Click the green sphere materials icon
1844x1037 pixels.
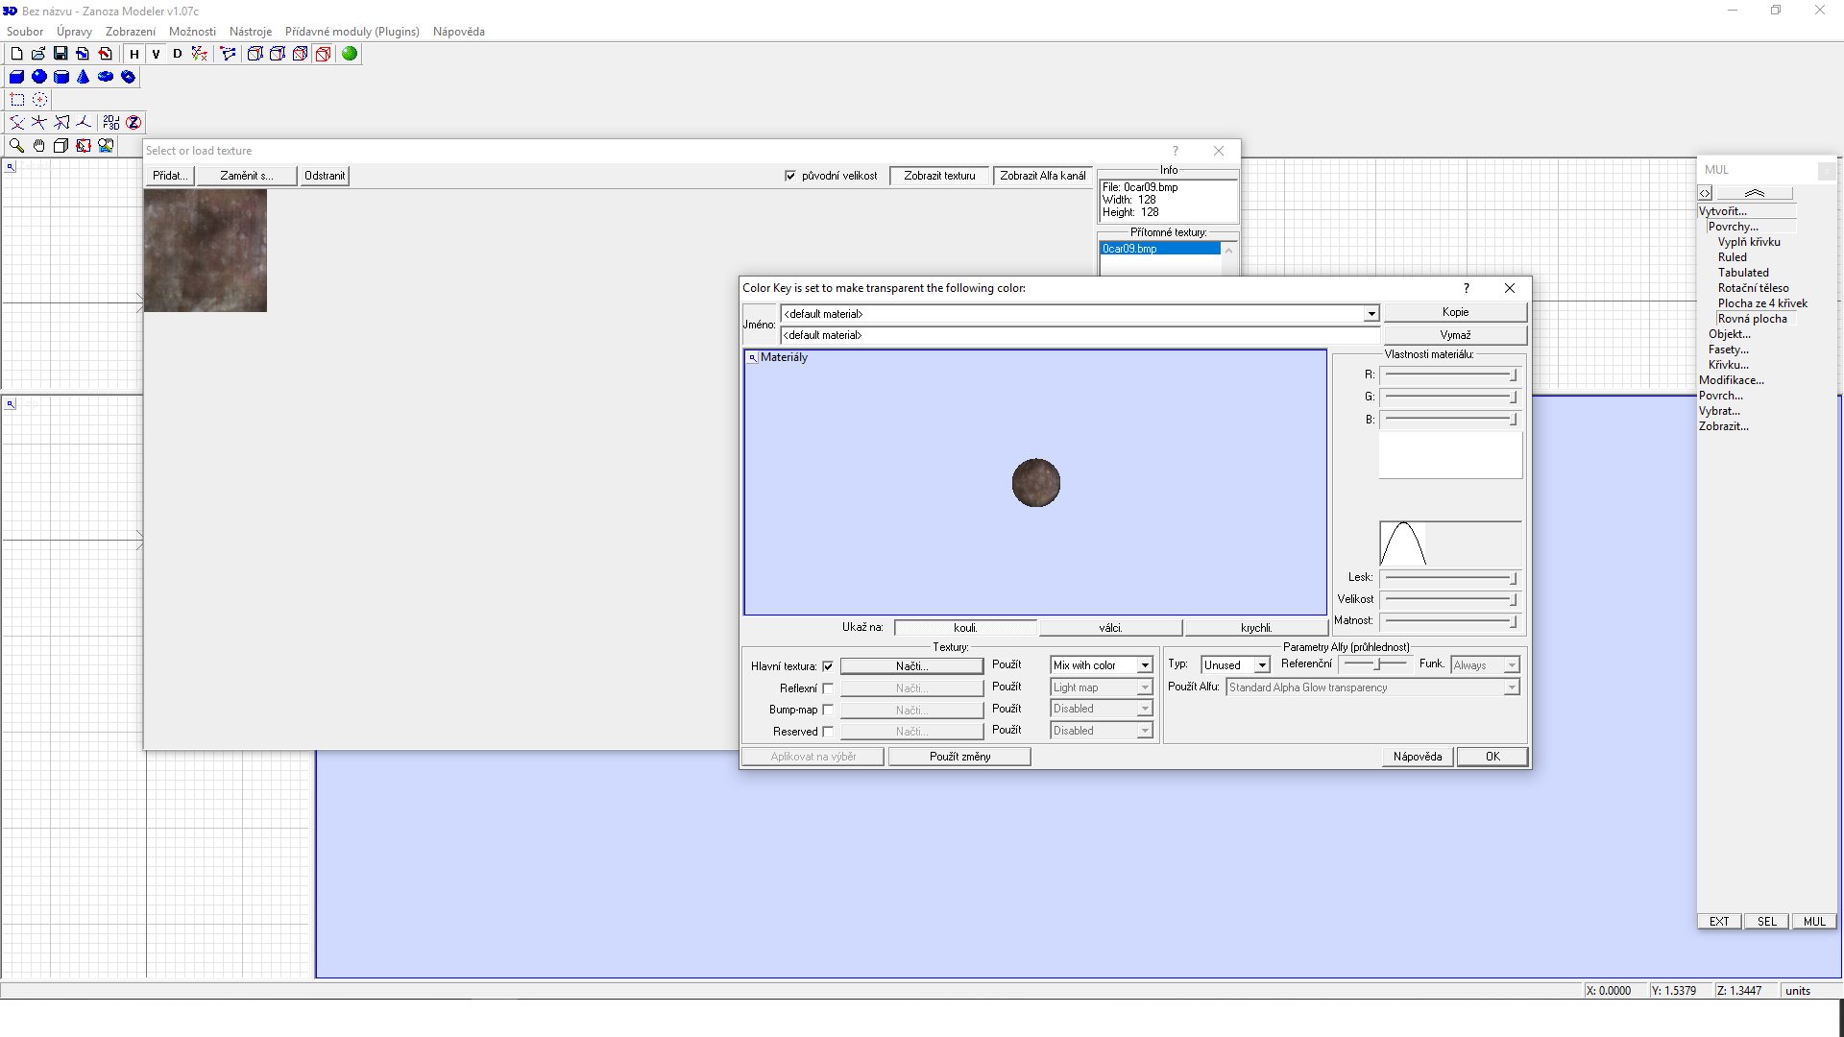350,54
